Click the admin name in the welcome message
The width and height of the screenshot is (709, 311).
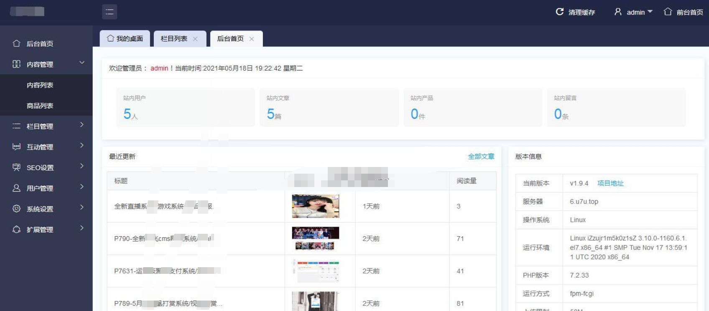click(x=159, y=68)
